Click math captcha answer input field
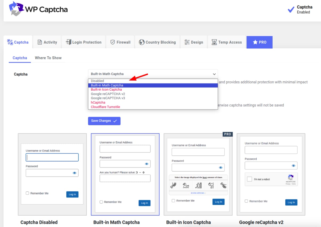Image resolution: width=321 pixels, height=227 pixels. pyautogui.click(x=125, y=178)
